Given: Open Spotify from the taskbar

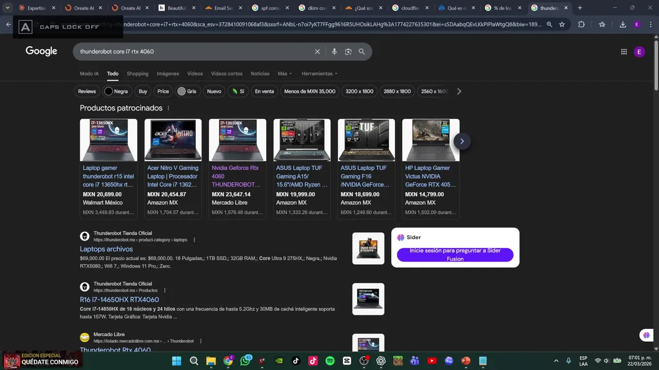Looking at the screenshot, I should (330, 361).
